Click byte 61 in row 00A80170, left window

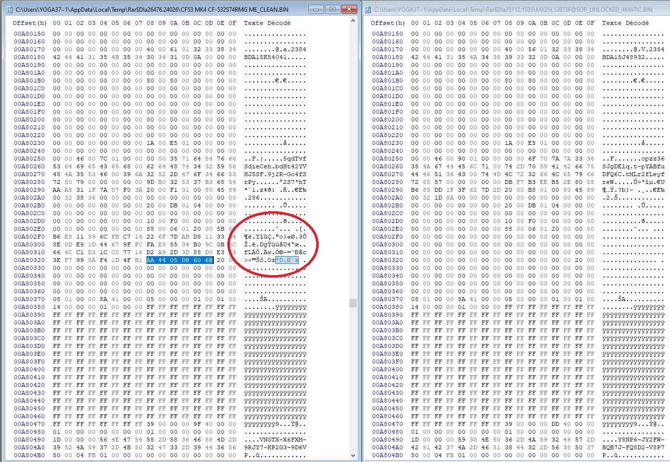click(174, 49)
